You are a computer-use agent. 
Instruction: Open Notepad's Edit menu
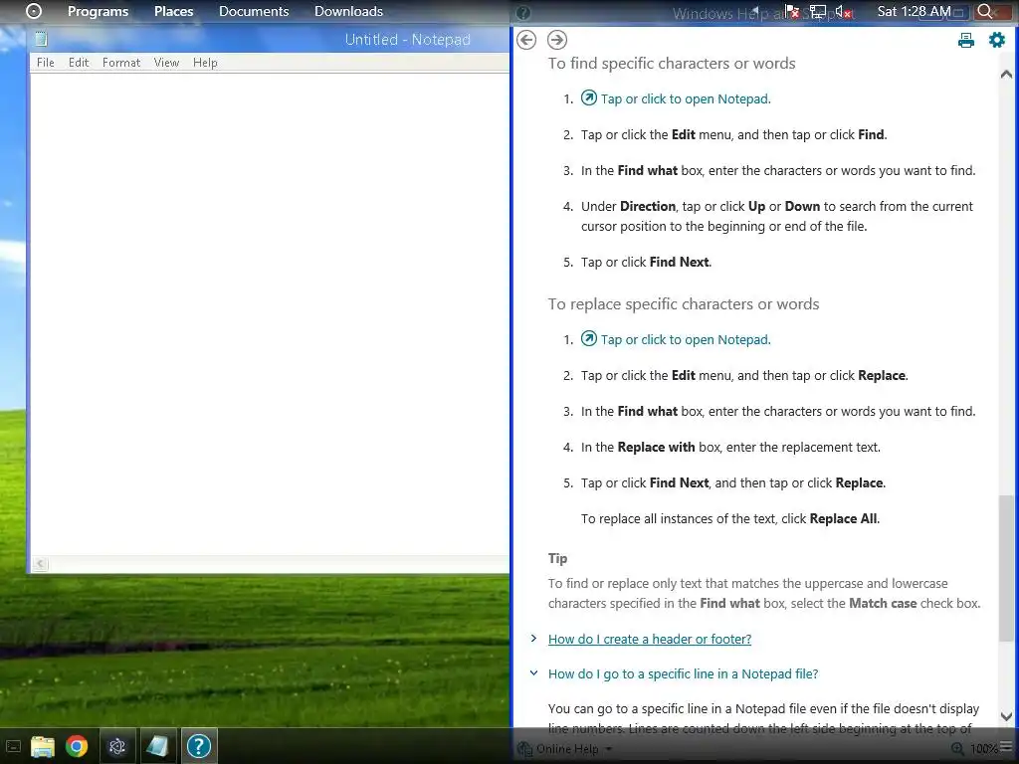click(x=79, y=63)
